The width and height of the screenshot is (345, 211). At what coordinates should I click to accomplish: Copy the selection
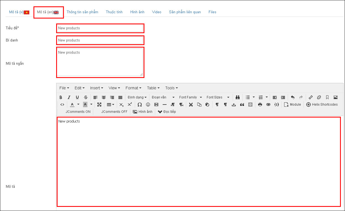click(199, 105)
